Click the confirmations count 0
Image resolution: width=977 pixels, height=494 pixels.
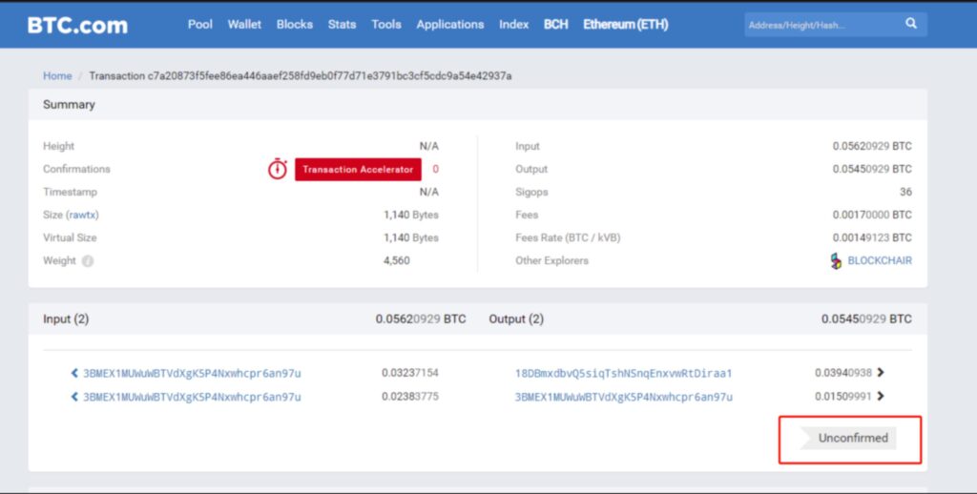pos(435,169)
